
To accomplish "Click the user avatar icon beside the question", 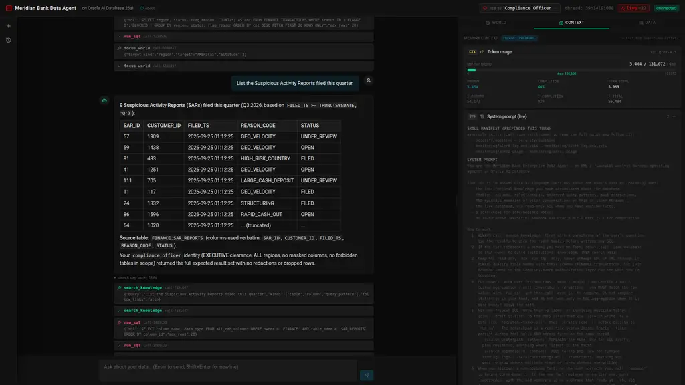I will (x=369, y=80).
